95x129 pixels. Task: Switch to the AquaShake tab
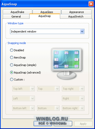click(x=18, y=12)
